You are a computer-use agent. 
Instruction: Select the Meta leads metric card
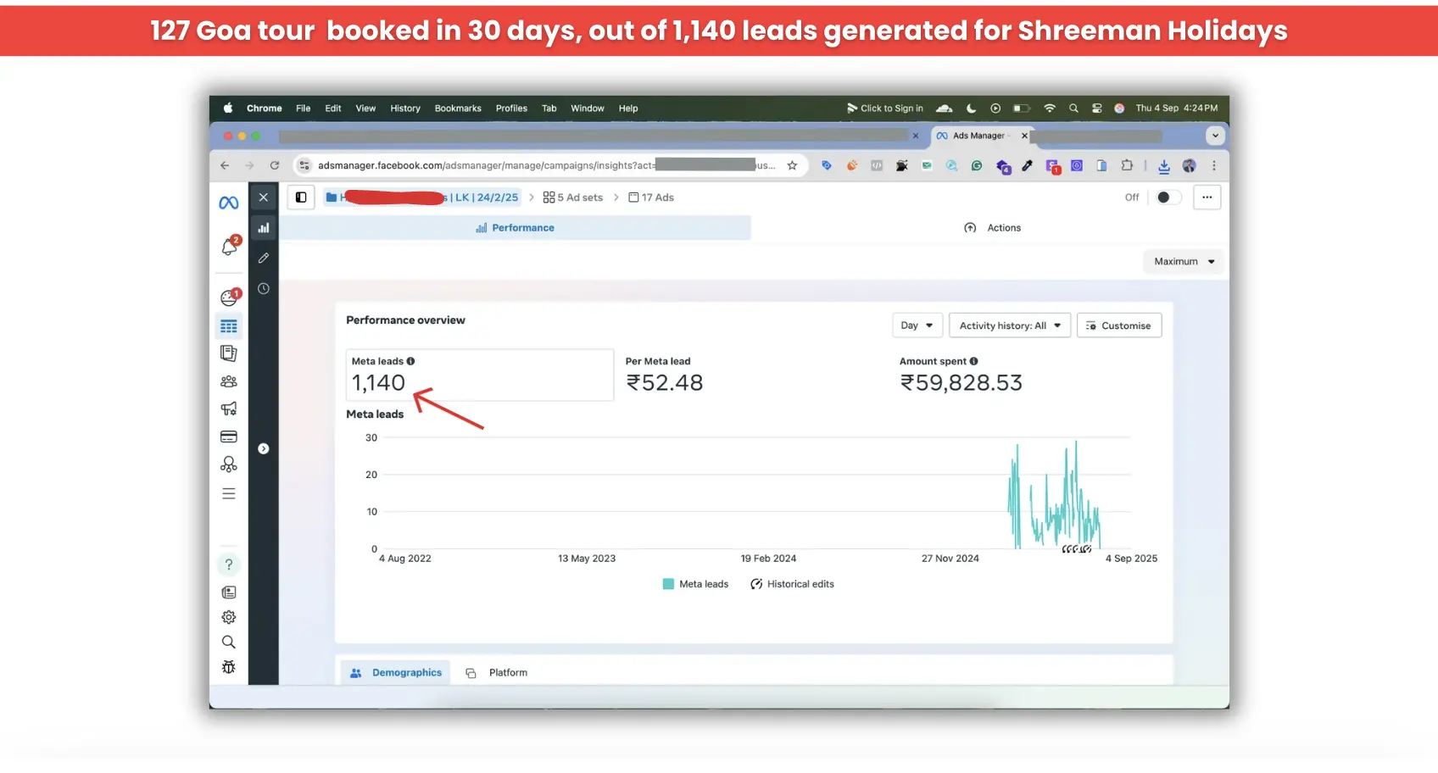(x=480, y=375)
